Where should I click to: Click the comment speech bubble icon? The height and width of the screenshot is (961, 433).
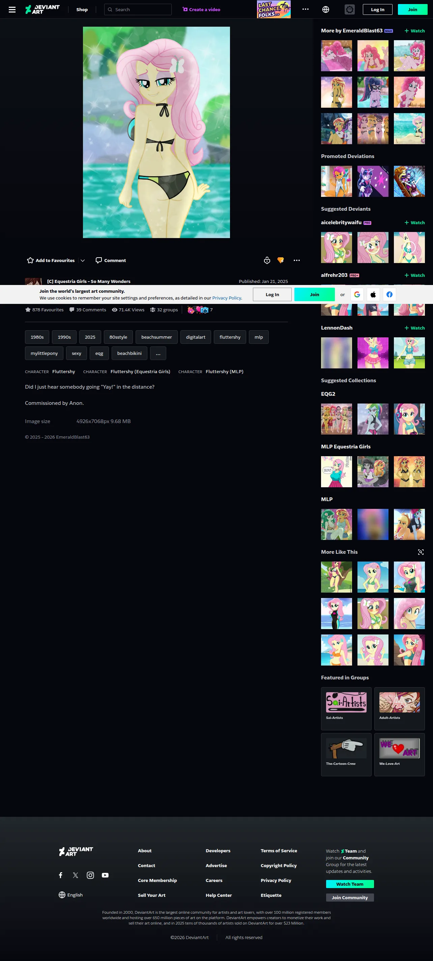(99, 260)
